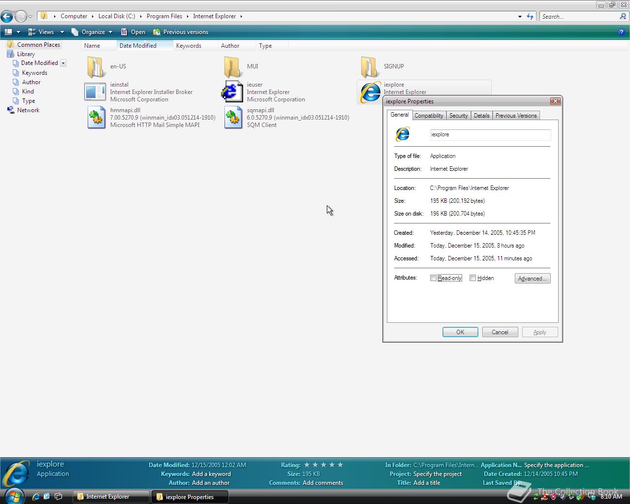Click Add a keyword in details pane
Screen dimensions: 630x504
pyautogui.click(x=211, y=474)
